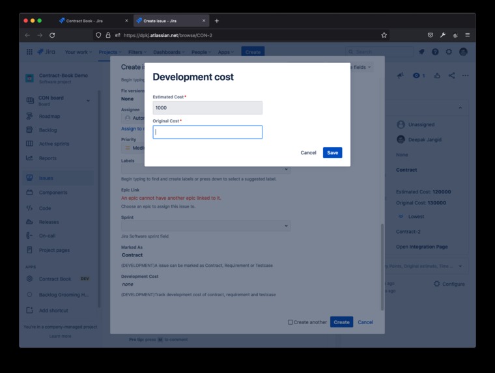Close the Create issue - Jira tab

(x=204, y=21)
